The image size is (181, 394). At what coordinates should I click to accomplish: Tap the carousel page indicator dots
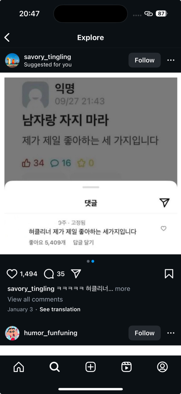91,261
